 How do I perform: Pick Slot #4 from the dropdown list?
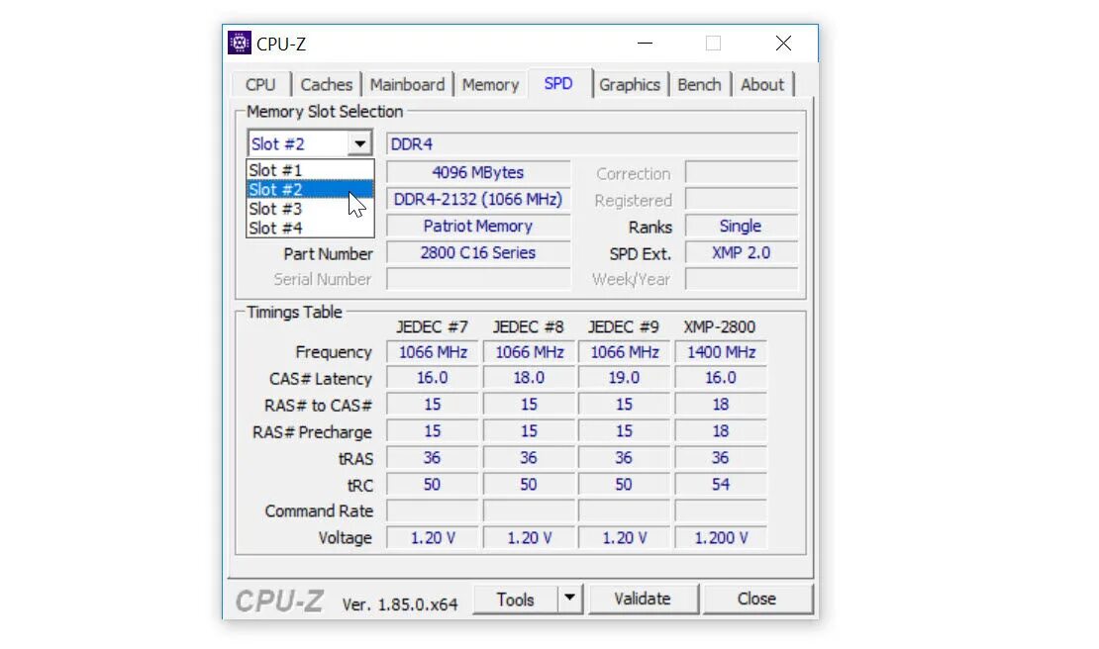click(310, 229)
